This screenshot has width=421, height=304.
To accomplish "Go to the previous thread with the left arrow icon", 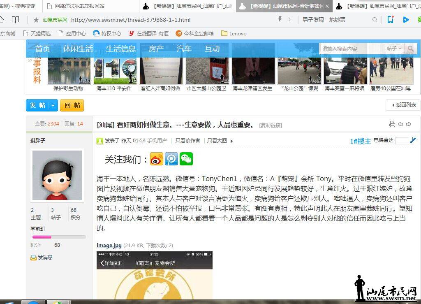I will coord(400,124).
